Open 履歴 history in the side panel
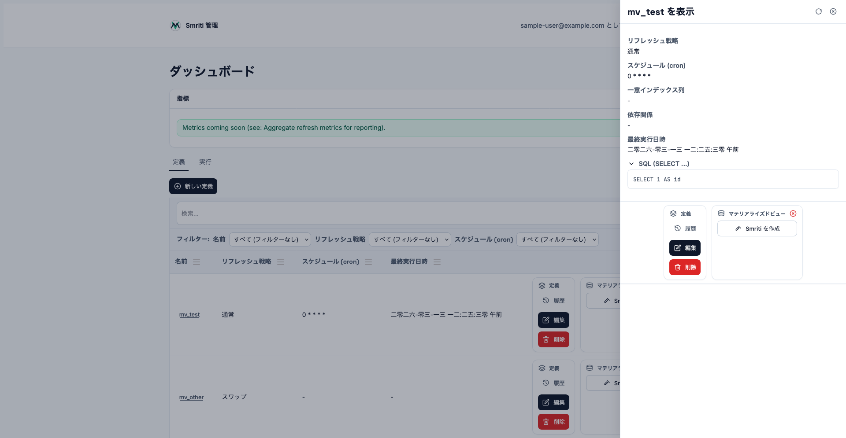This screenshot has width=846, height=438. [x=685, y=228]
